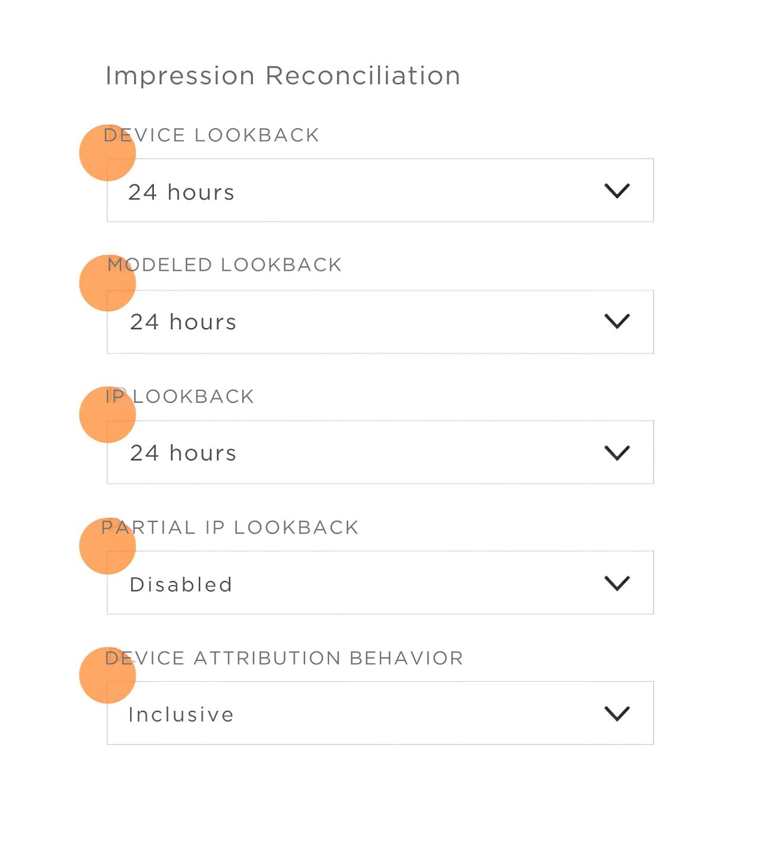Click the orange hotspot beside Modeled Lookback
Image resolution: width=760 pixels, height=842 pixels.
point(107,283)
